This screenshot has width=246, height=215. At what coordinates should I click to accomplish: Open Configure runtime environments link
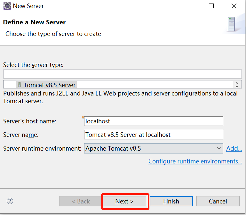tap(195, 161)
